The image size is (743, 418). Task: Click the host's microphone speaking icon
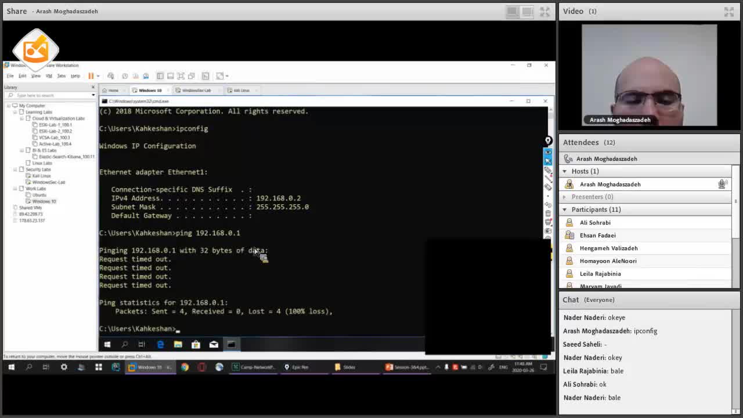(722, 184)
